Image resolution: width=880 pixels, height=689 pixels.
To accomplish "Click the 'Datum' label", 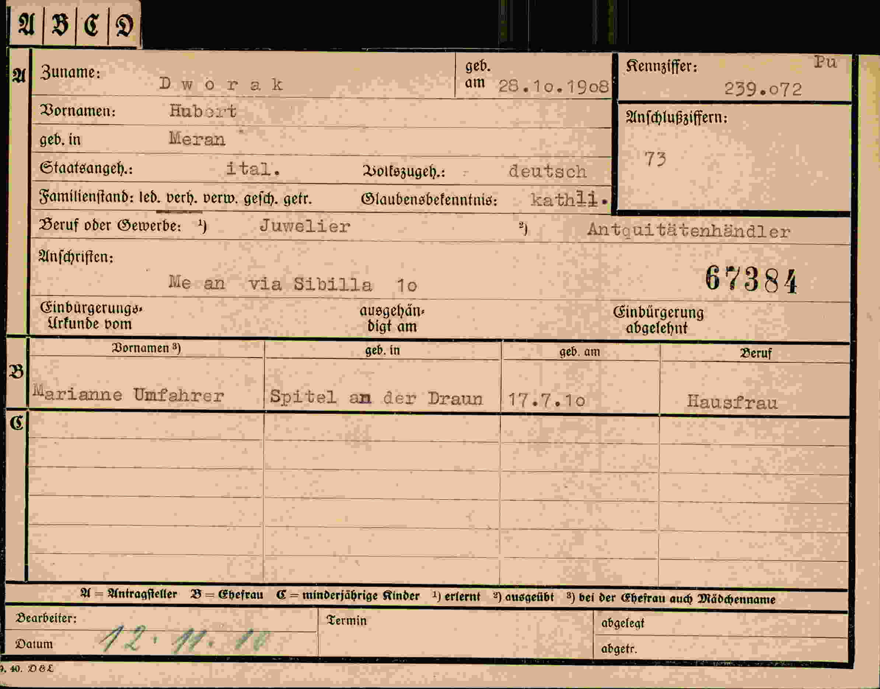I will click(34, 644).
